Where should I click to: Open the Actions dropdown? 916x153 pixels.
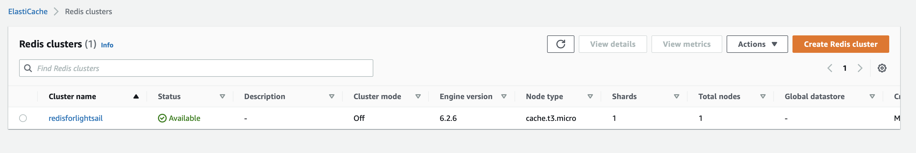(x=757, y=44)
